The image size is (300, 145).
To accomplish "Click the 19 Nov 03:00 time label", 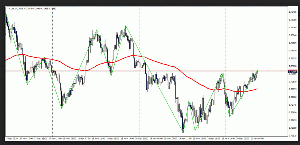I will click(x=156, y=138).
